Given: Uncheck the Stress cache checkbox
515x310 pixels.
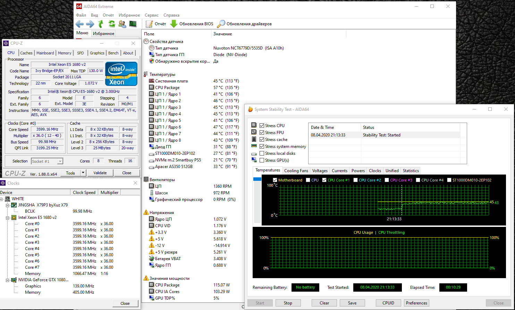Looking at the screenshot, I should point(262,140).
